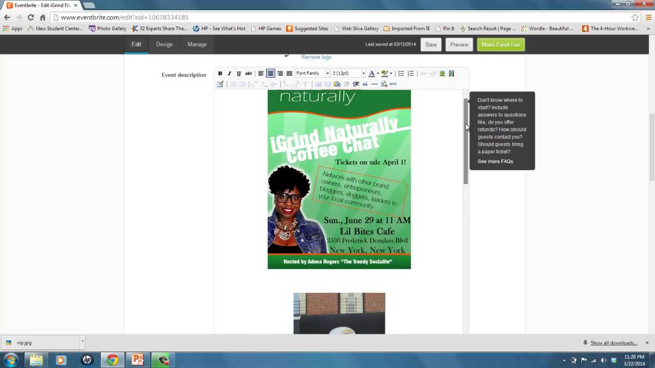
Task: Apply the text color button
Action: point(372,74)
